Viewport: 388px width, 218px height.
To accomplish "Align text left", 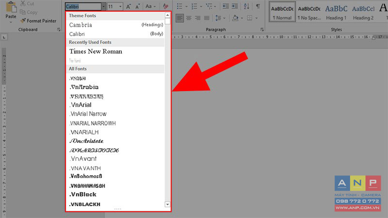I will 179,18.
